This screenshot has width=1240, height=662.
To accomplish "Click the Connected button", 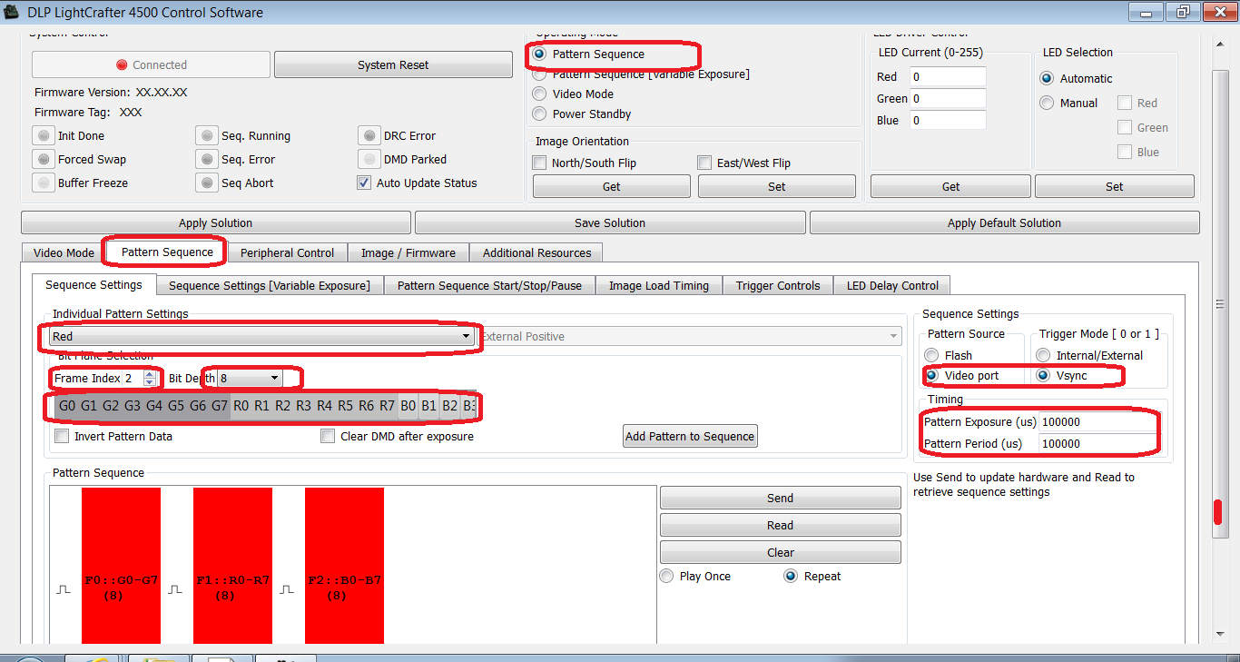I will [x=151, y=65].
